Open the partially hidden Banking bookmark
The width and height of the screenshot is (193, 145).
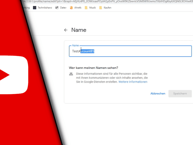pyautogui.click(x=26, y=8)
